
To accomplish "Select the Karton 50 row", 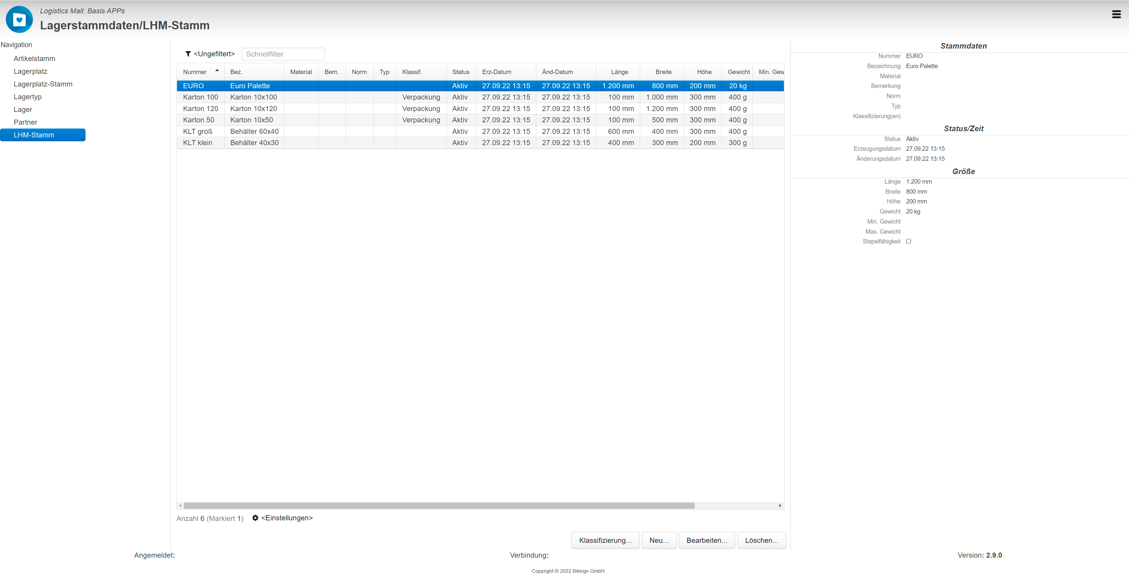I will pyautogui.click(x=480, y=120).
